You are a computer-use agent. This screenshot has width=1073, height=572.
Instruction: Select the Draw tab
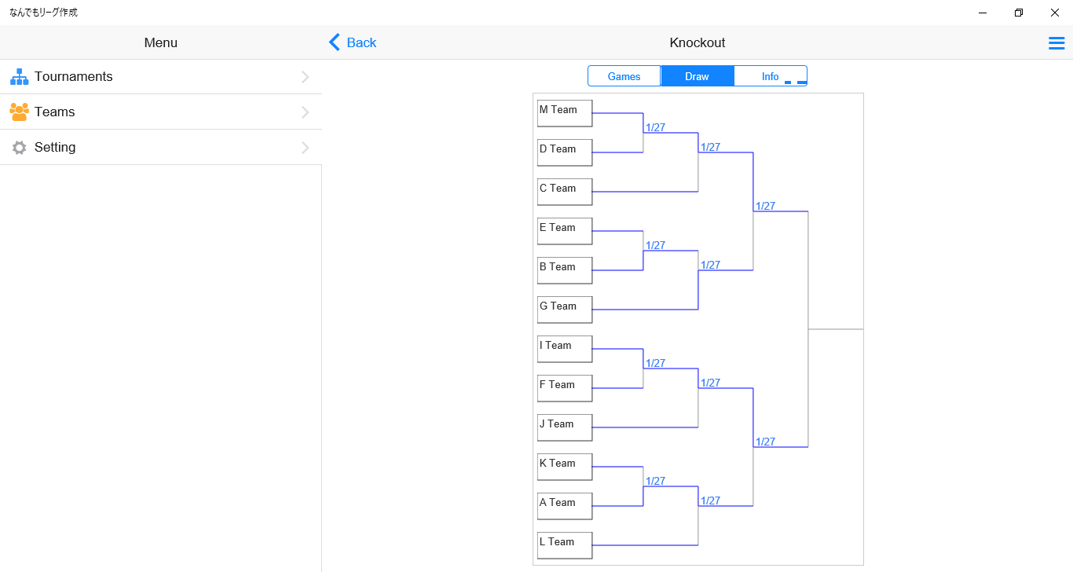click(x=698, y=76)
